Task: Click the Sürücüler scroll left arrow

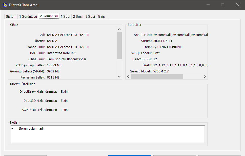Action: tap(128, 76)
